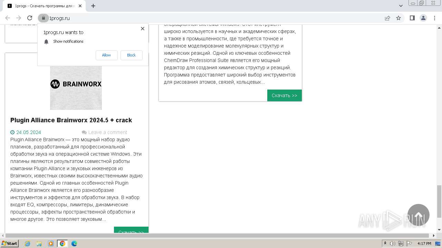
Task: Allow notifications from 1progs.ru
Action: point(106,55)
